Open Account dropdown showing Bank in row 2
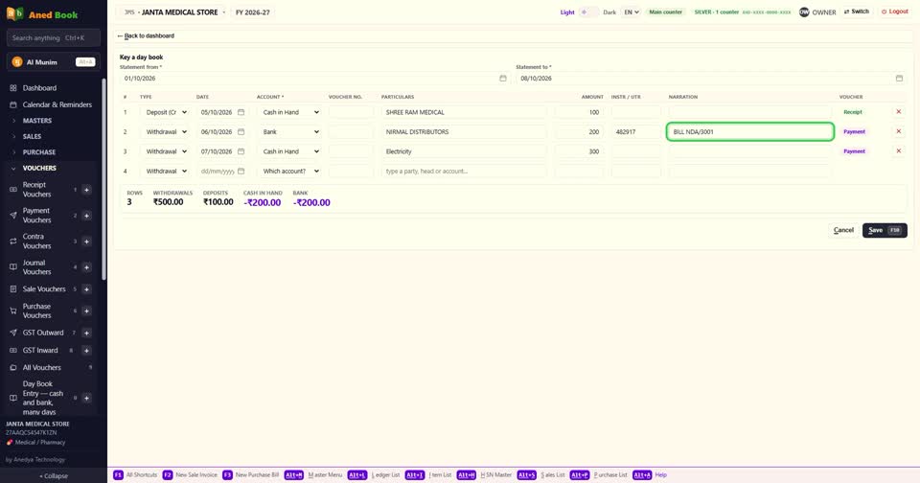The width and height of the screenshot is (920, 483). [x=290, y=132]
